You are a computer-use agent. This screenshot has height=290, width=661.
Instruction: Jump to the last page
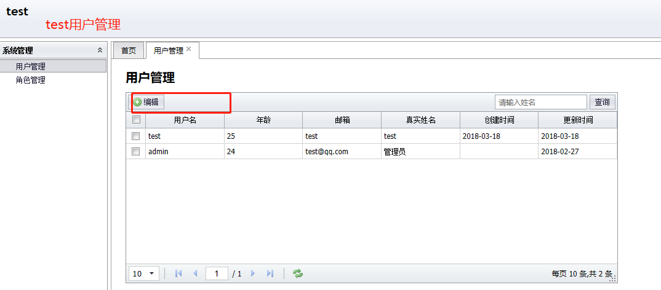pyautogui.click(x=270, y=273)
